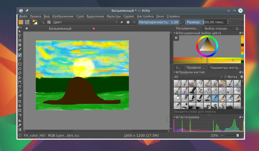The width and height of the screenshot is (259, 151).
Task: Select the Move tool
Action: pyautogui.click(x=20, y=106)
